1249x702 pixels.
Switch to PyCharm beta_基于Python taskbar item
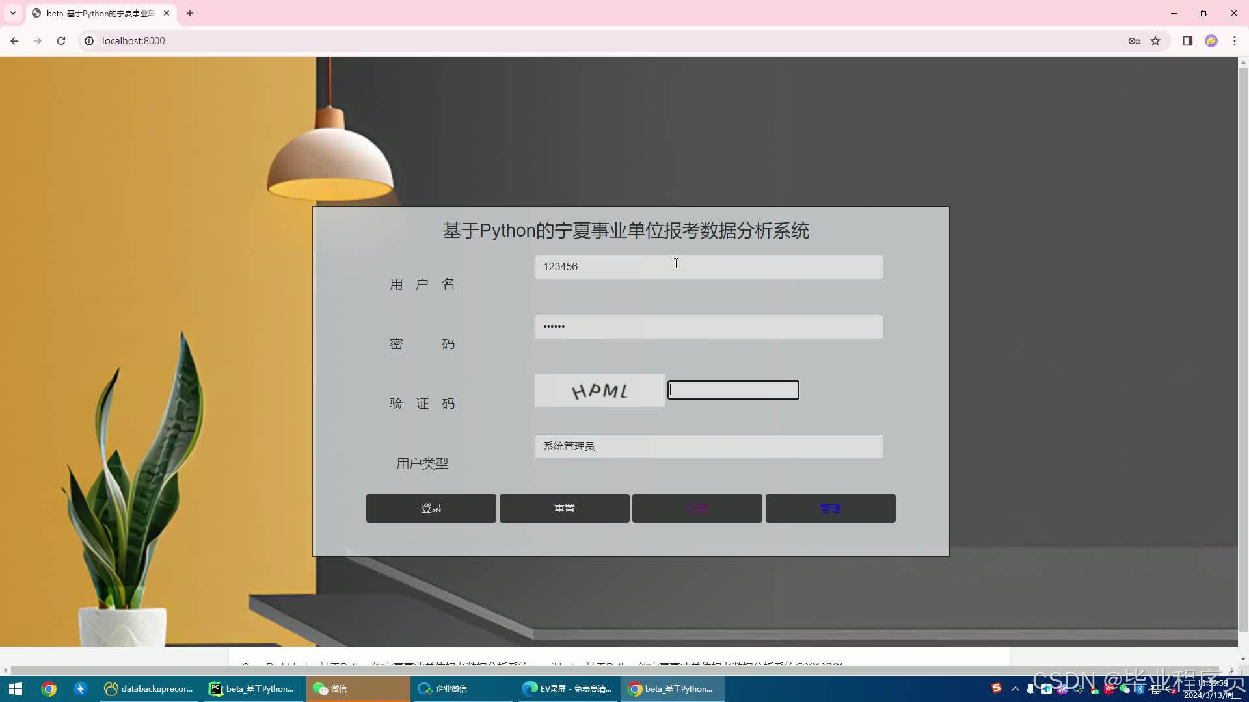[x=252, y=688]
